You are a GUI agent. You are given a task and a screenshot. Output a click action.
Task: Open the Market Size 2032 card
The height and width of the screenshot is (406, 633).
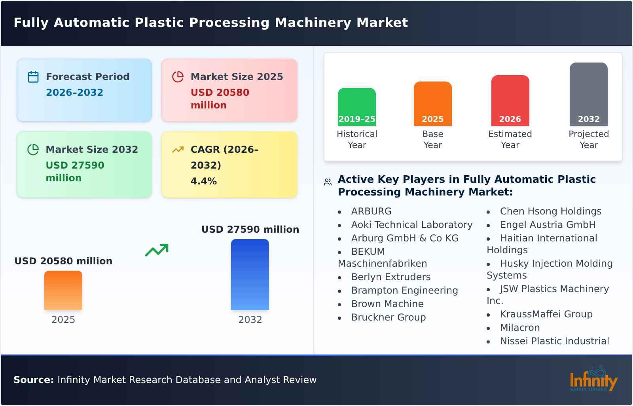(84, 165)
